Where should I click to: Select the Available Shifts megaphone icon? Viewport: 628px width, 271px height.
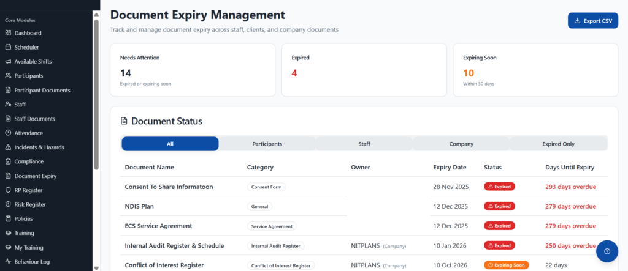pos(8,62)
